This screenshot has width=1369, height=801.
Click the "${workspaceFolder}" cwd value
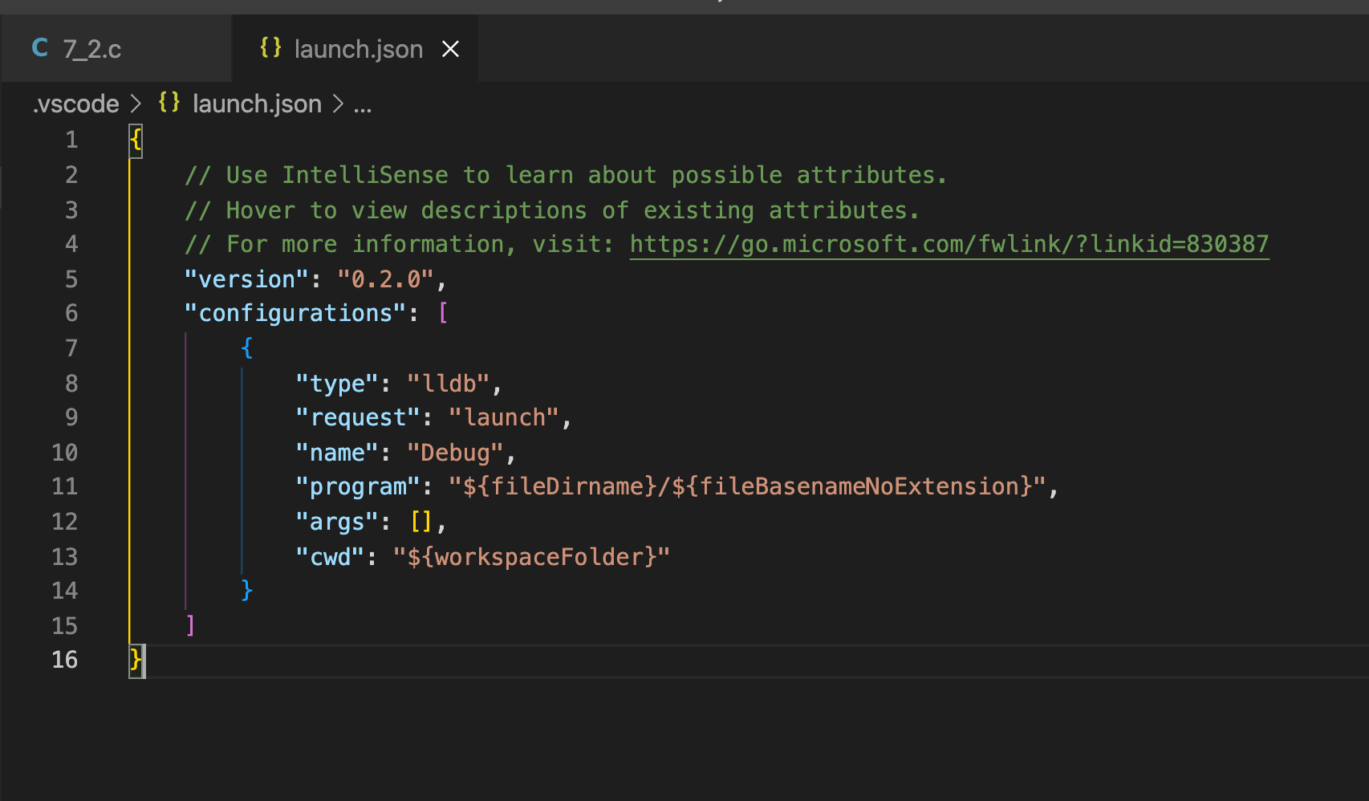[x=530, y=557]
